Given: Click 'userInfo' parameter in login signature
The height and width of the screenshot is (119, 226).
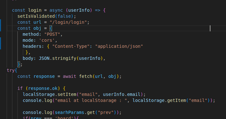Looking at the screenshot, I should click(79, 10).
